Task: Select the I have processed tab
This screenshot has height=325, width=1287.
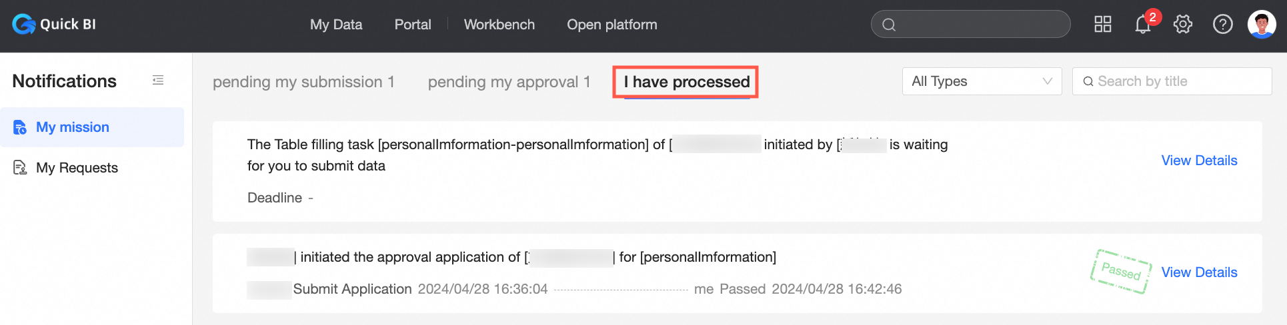Action: [x=686, y=82]
